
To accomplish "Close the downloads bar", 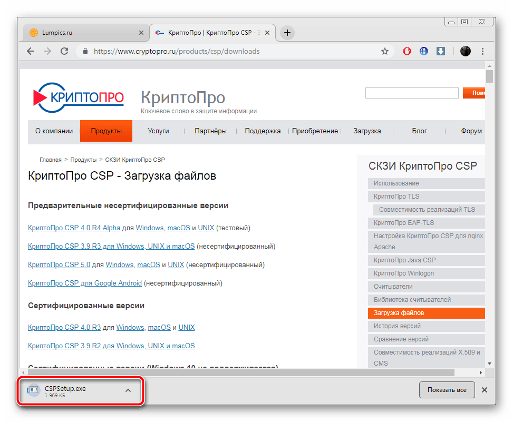I will (485, 390).
